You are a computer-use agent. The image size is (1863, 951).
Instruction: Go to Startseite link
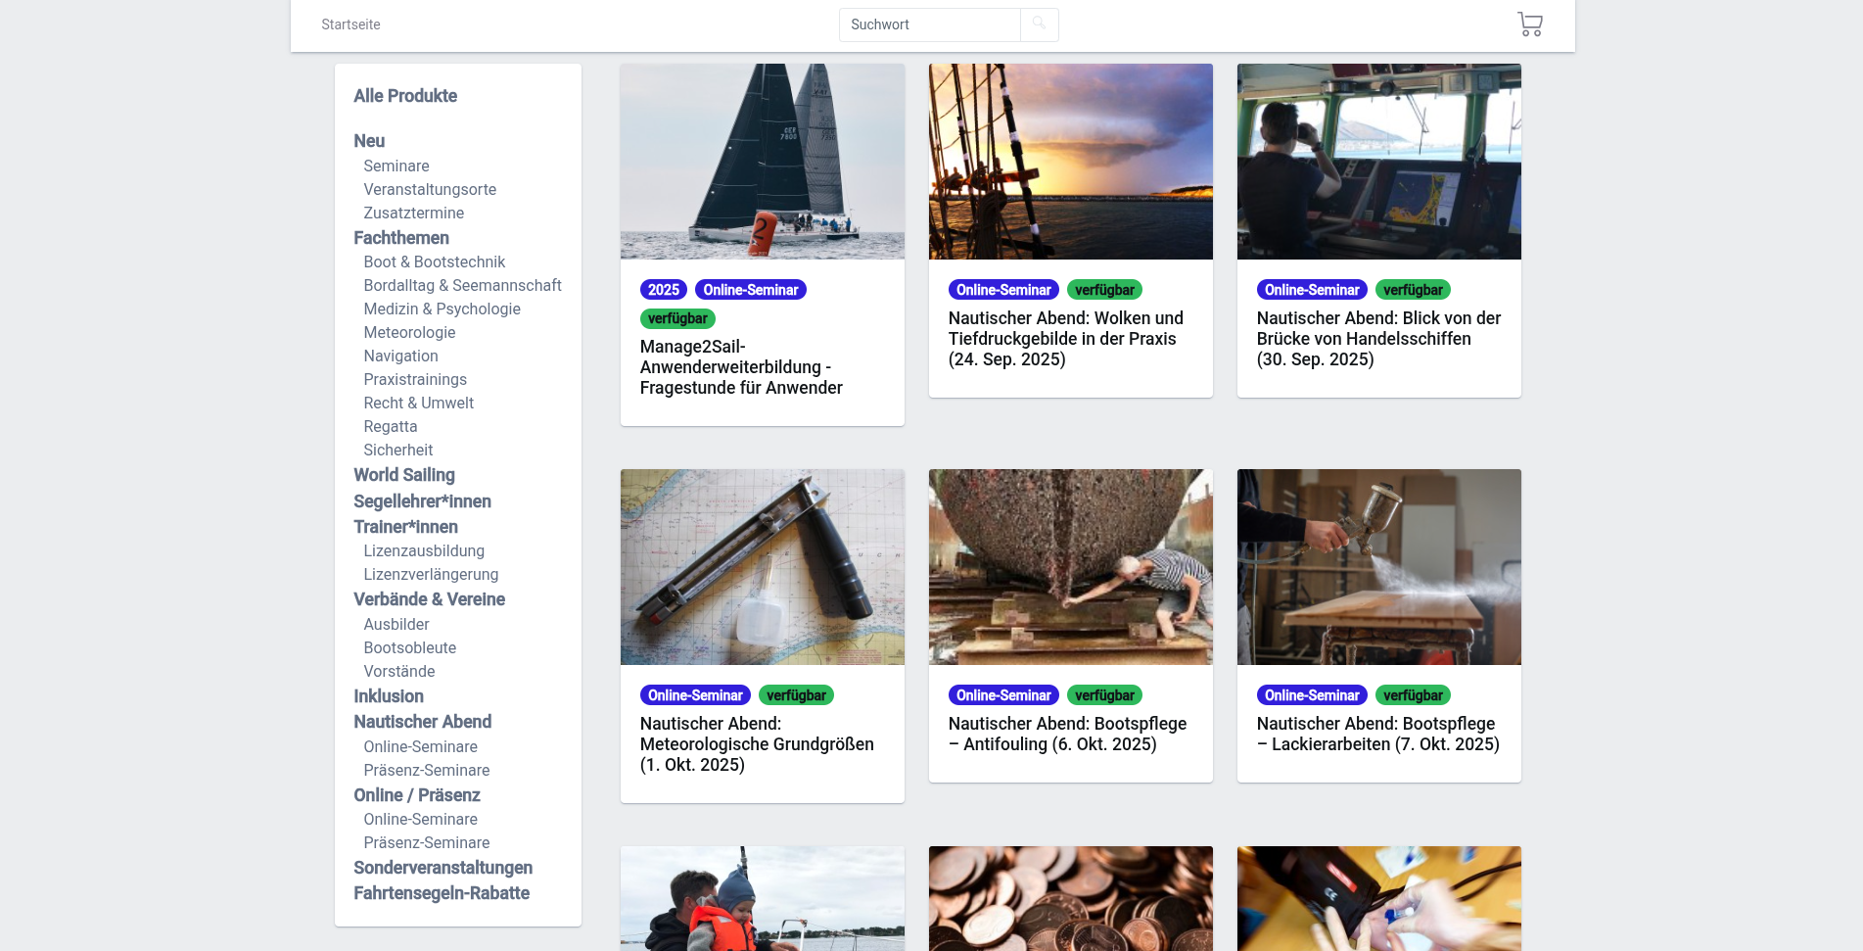tap(350, 24)
